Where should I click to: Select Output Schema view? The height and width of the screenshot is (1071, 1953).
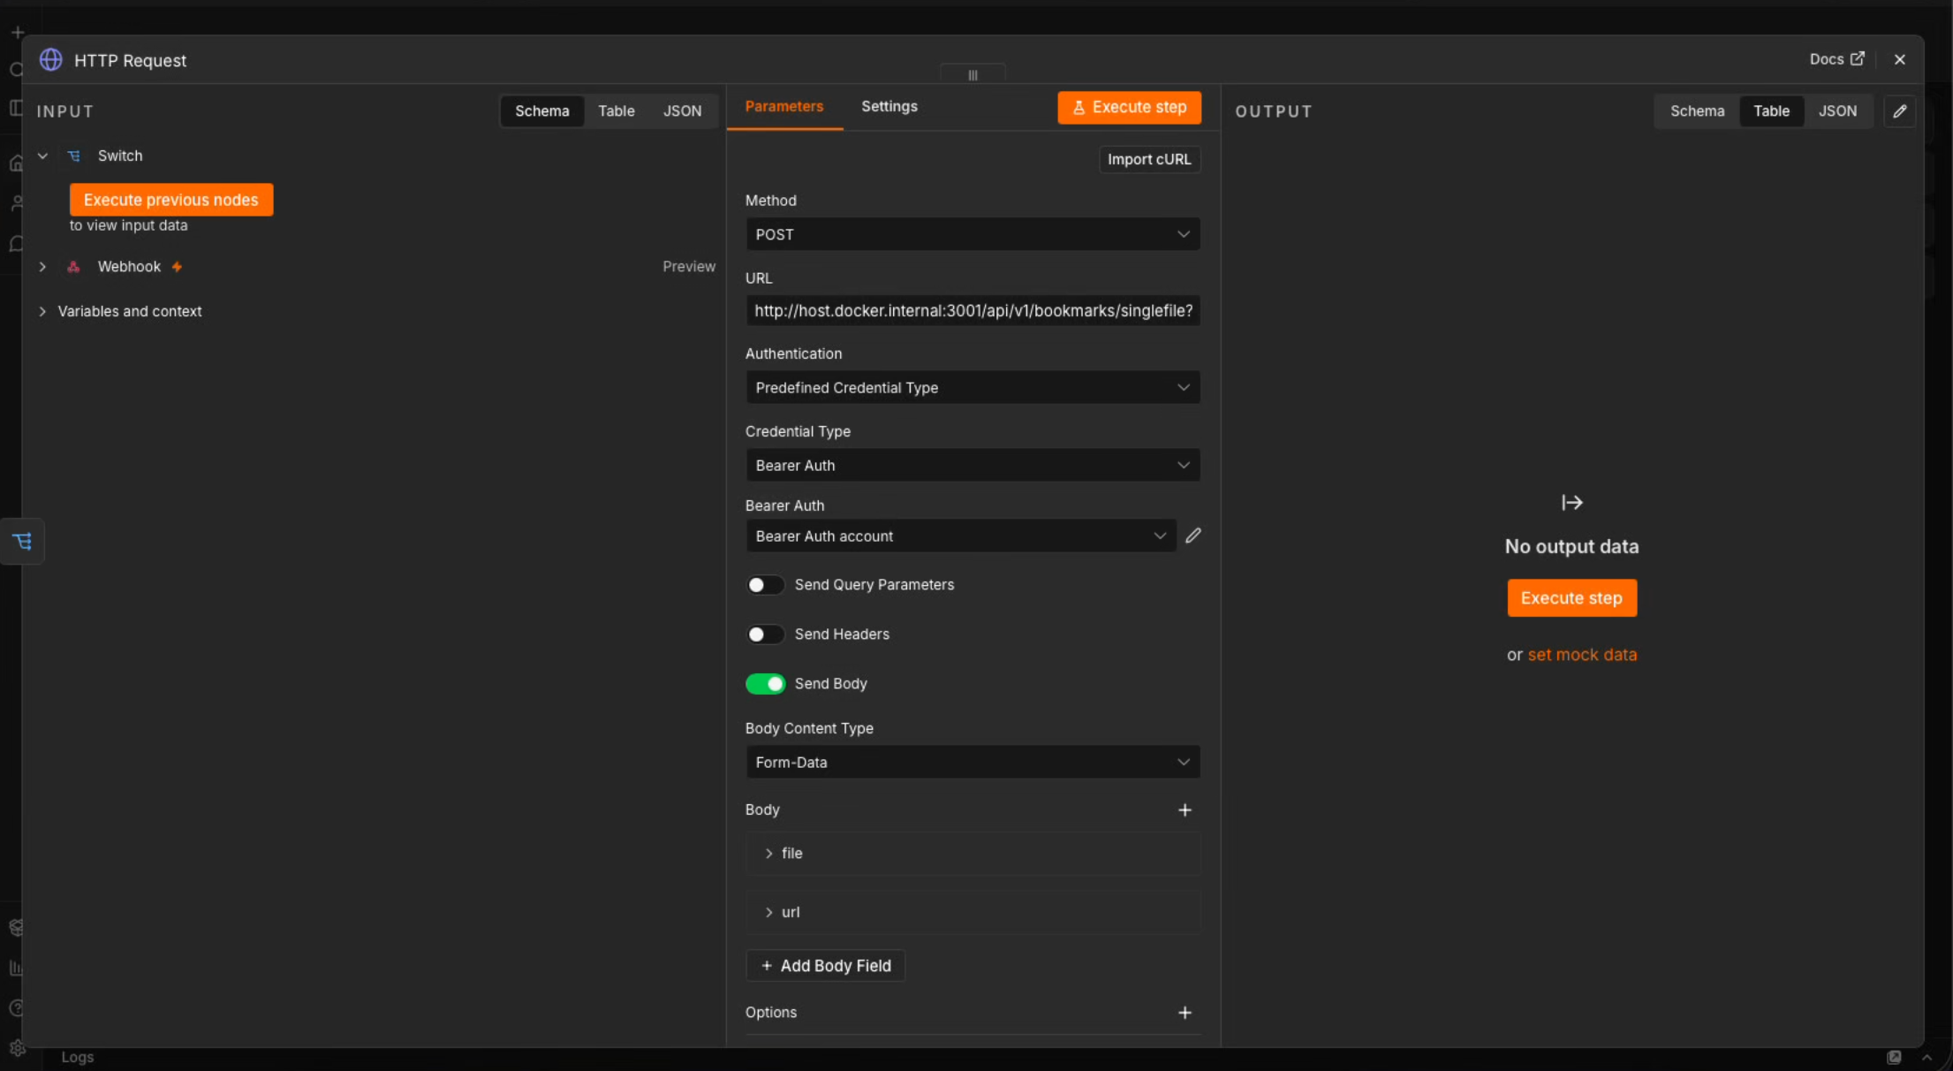(x=1697, y=111)
